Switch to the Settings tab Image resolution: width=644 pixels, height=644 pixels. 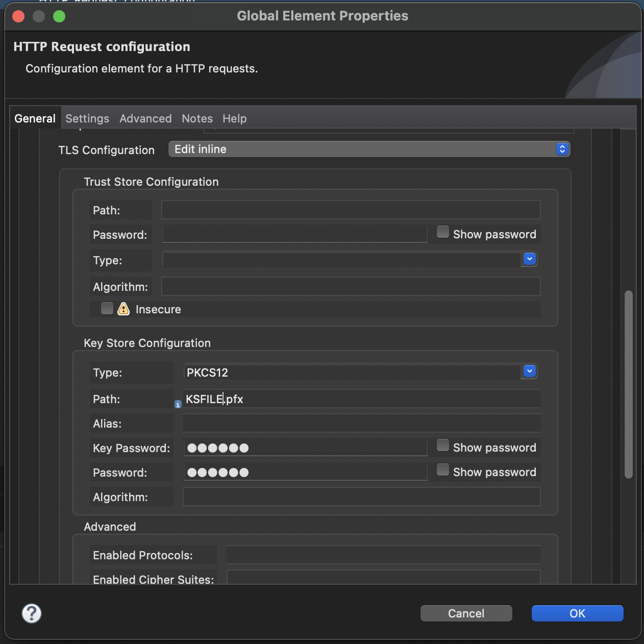pyautogui.click(x=87, y=118)
